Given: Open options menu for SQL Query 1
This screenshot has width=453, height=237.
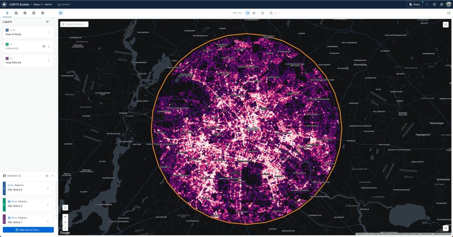Looking at the screenshot, I should [48, 222].
